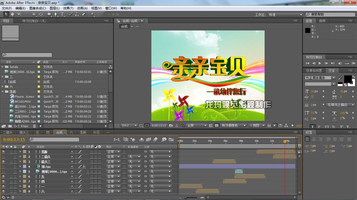Show channel with the RGB circles icon
This screenshot has height=200, width=357.
[182, 126]
